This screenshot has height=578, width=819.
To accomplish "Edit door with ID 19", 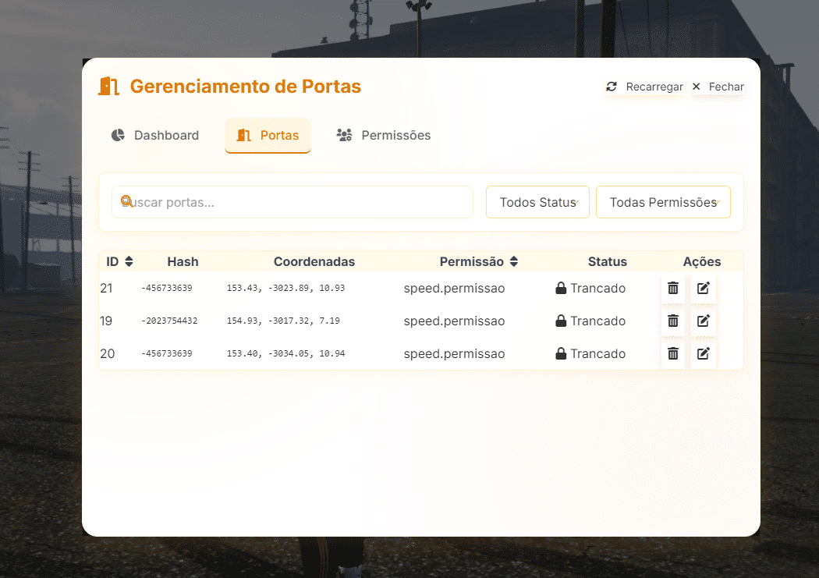I will (703, 321).
